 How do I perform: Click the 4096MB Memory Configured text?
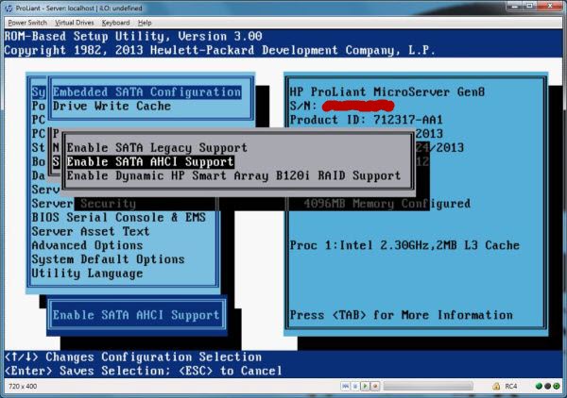coord(387,204)
